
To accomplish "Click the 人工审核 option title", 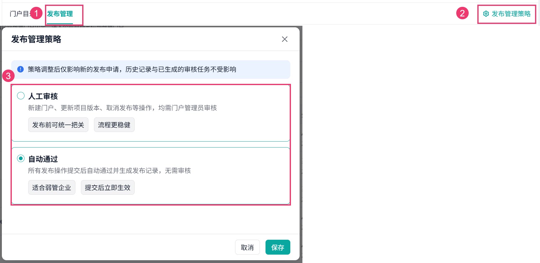I will pyautogui.click(x=43, y=96).
